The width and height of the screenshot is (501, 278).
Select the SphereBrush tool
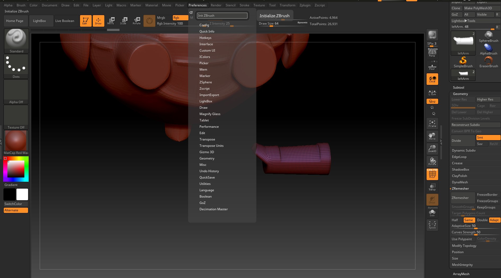488,37
